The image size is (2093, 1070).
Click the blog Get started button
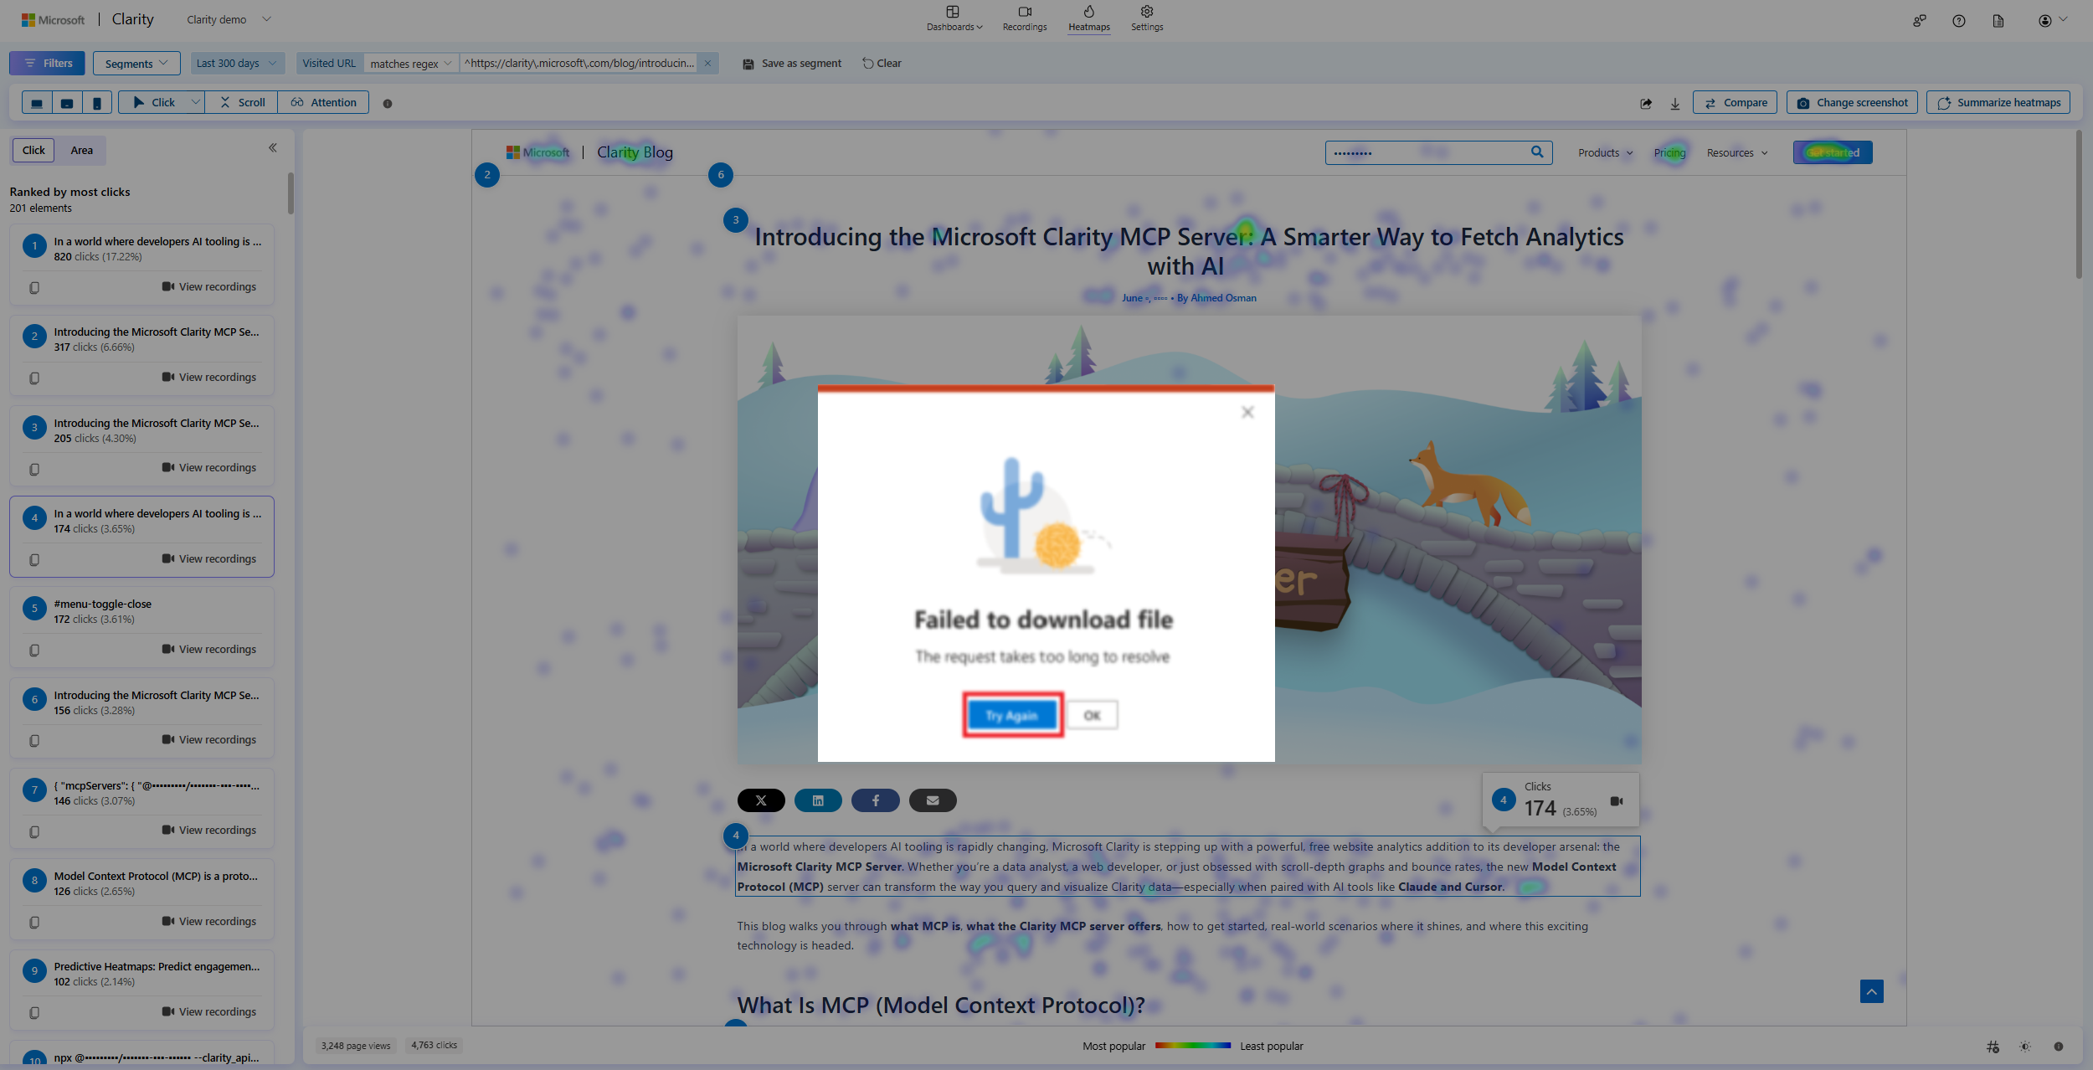(1833, 152)
